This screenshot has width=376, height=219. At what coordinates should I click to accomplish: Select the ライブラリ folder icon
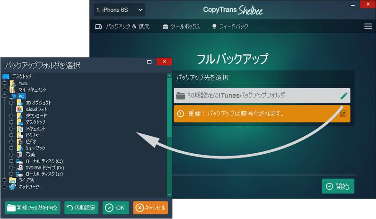(12, 180)
